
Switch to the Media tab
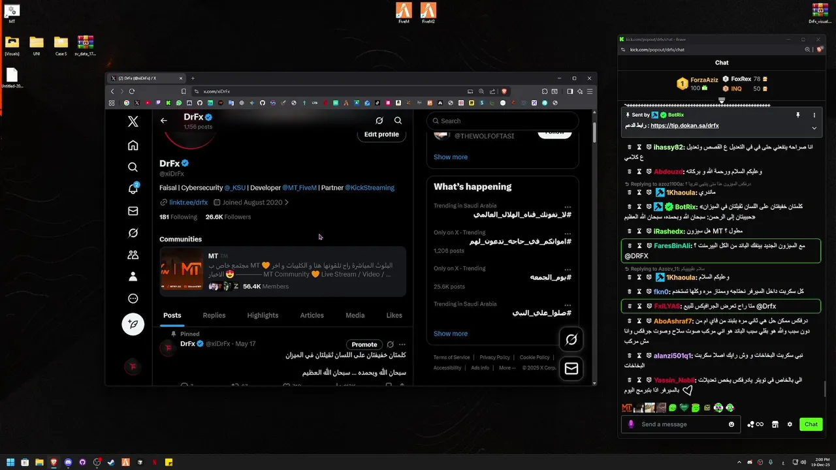point(355,315)
